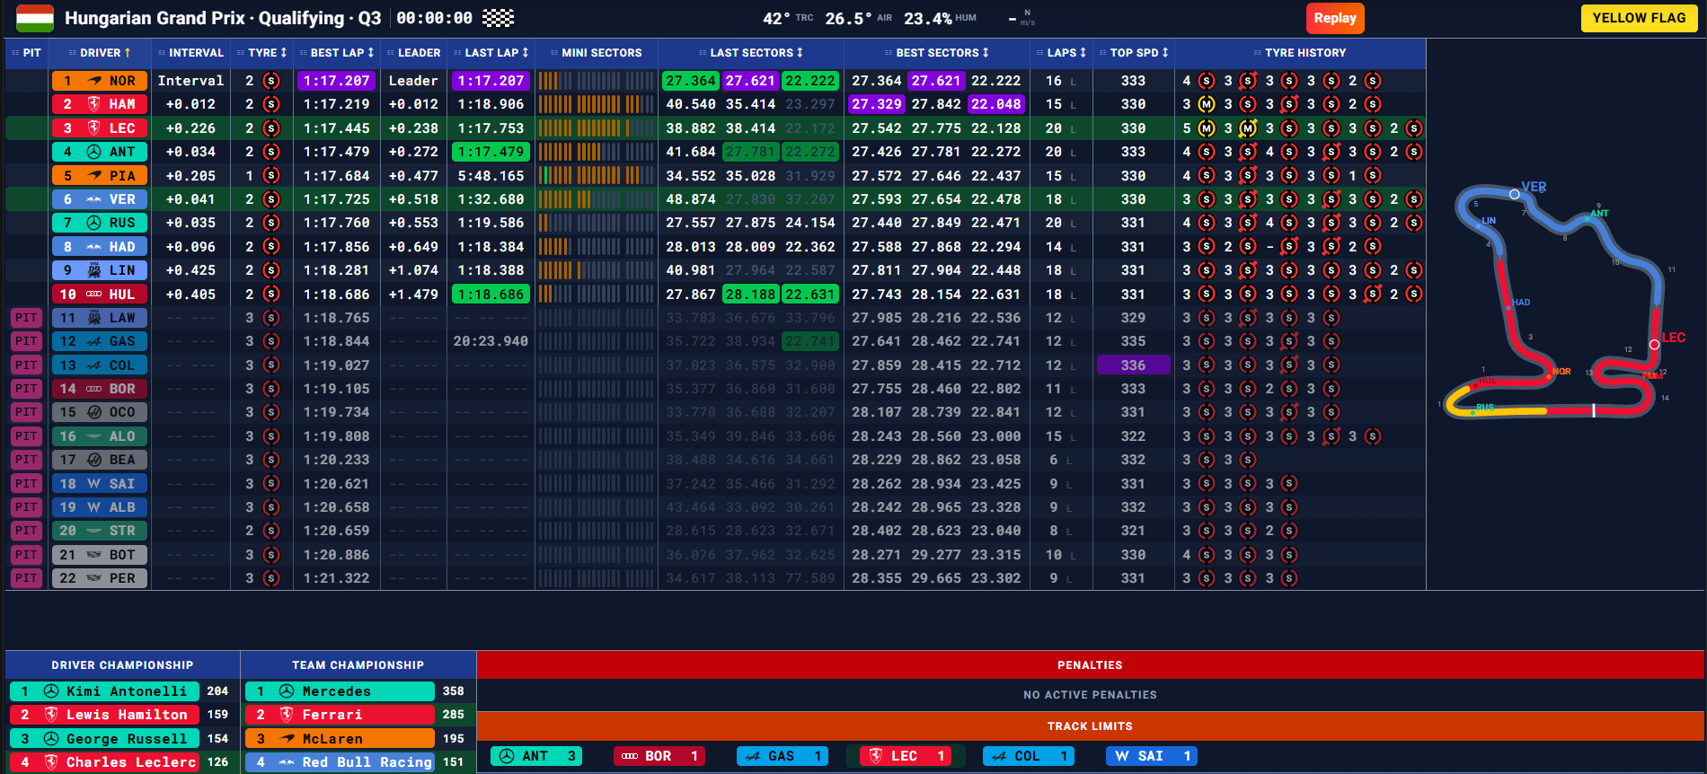Screen dimensions: 1707x774
Task: Click the Aston Martin logo in ALO row
Action: click(x=94, y=436)
